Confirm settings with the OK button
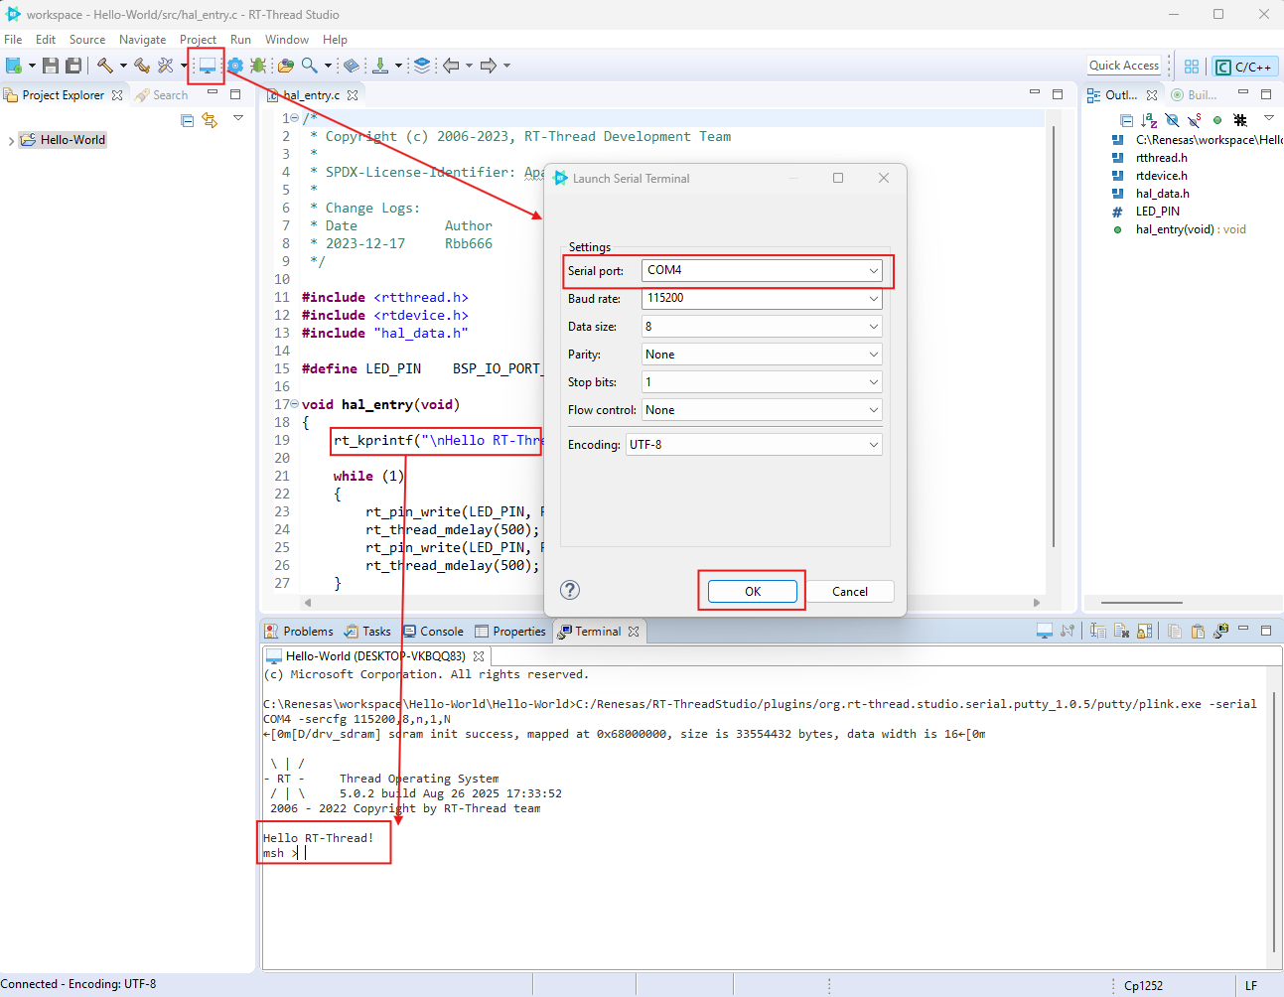1284x997 pixels. coord(751,590)
